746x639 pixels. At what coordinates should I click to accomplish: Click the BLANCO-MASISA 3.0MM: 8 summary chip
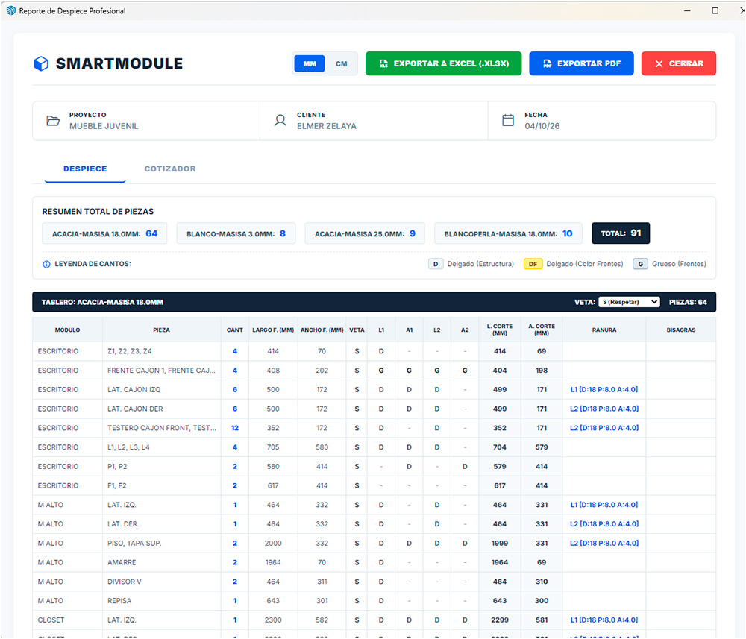(236, 233)
